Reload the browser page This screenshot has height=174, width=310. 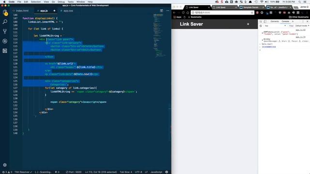point(183,13)
